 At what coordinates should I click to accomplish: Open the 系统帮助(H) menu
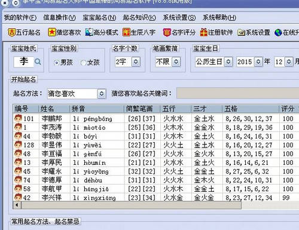pyautogui.click(x=219, y=17)
